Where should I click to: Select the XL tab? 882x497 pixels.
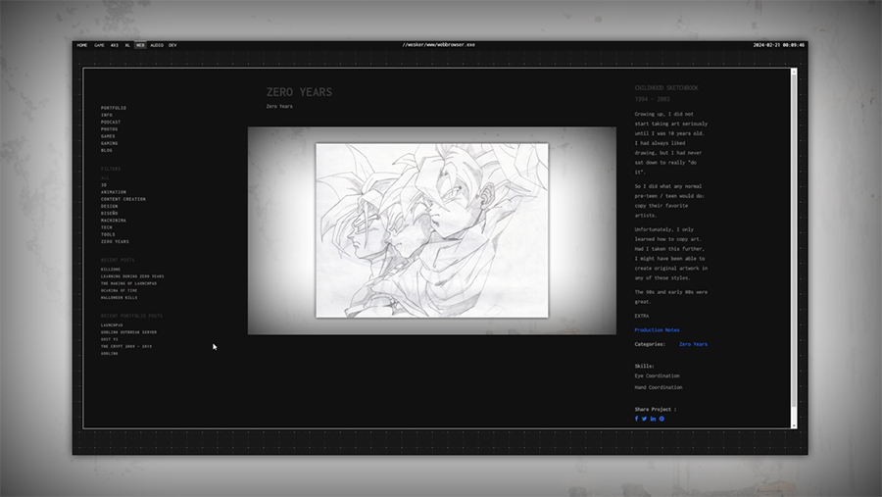click(127, 45)
